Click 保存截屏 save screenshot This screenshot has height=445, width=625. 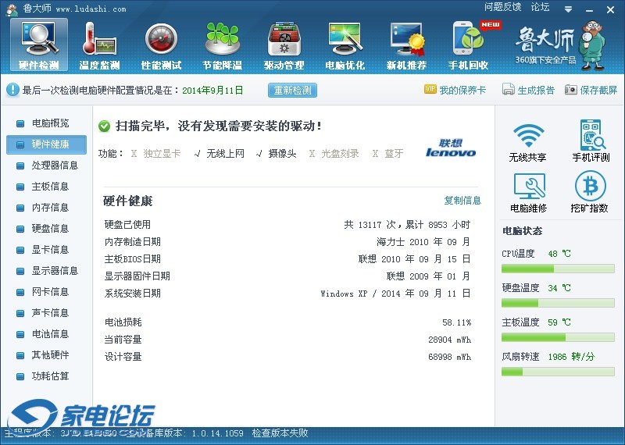pos(591,90)
